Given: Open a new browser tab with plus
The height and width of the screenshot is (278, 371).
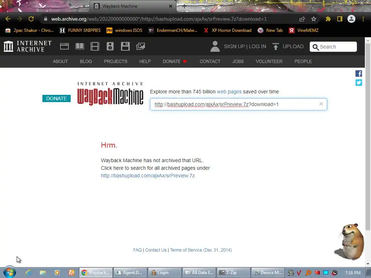Looking at the screenshot, I should 184,7.
